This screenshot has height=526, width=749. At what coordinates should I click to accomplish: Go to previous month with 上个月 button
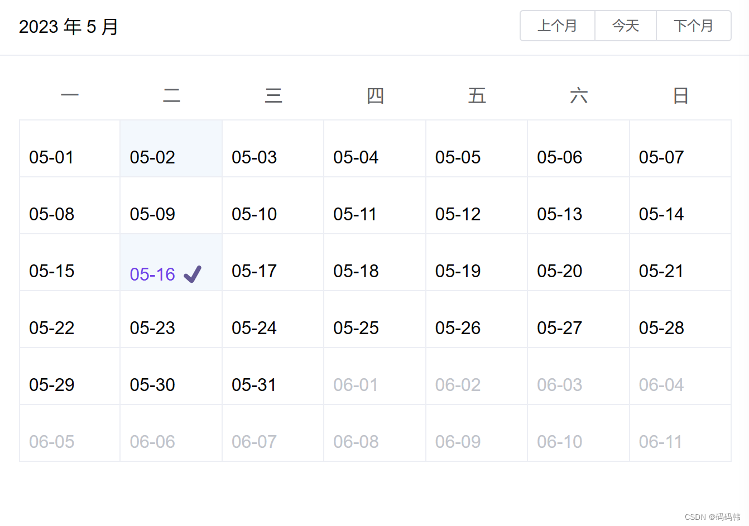point(558,26)
